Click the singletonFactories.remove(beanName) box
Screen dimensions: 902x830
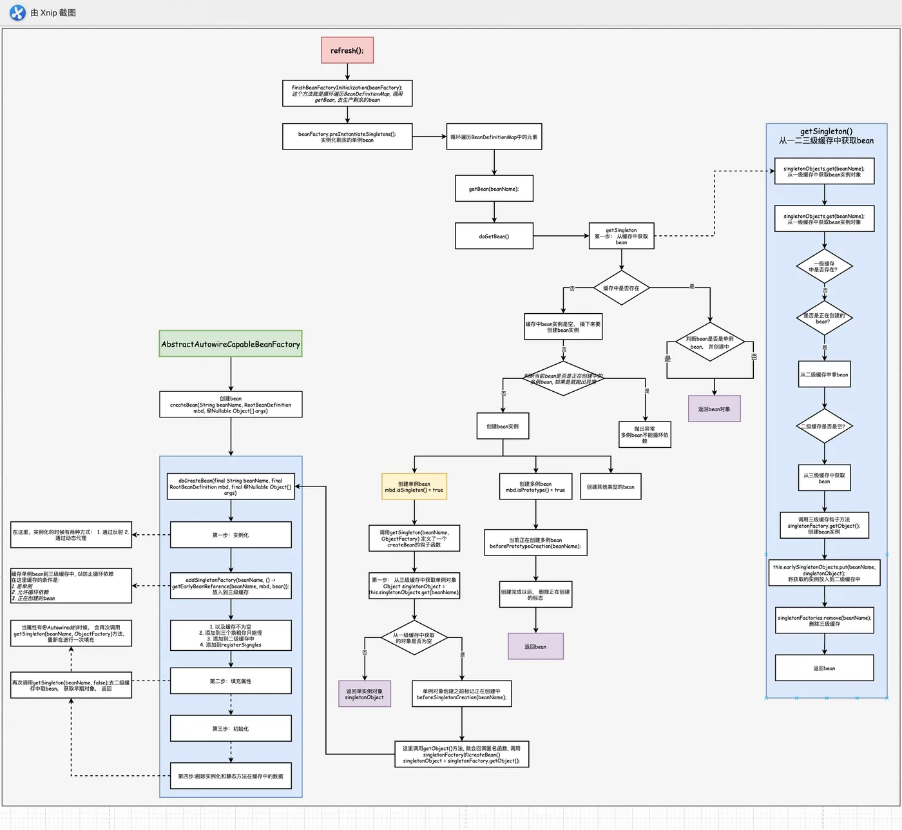coord(825,621)
